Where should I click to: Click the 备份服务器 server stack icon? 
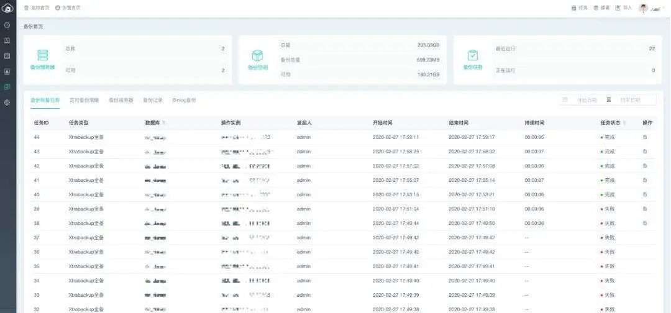[x=42, y=55]
